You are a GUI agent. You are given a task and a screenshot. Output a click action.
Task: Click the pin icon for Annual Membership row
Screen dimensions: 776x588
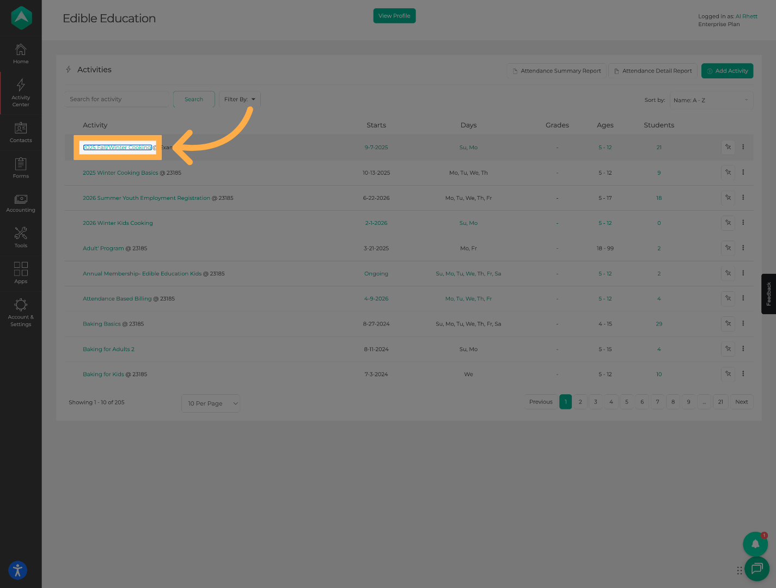728,273
